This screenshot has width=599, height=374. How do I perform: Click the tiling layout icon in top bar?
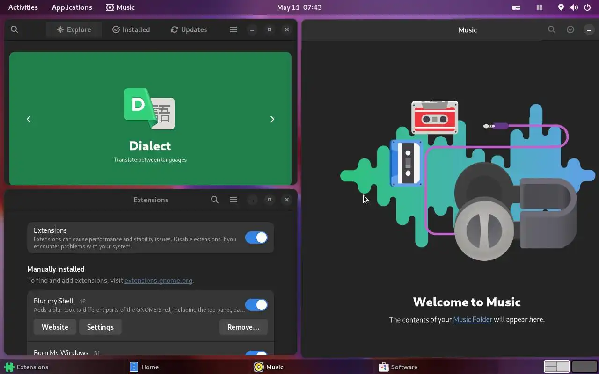pos(516,7)
